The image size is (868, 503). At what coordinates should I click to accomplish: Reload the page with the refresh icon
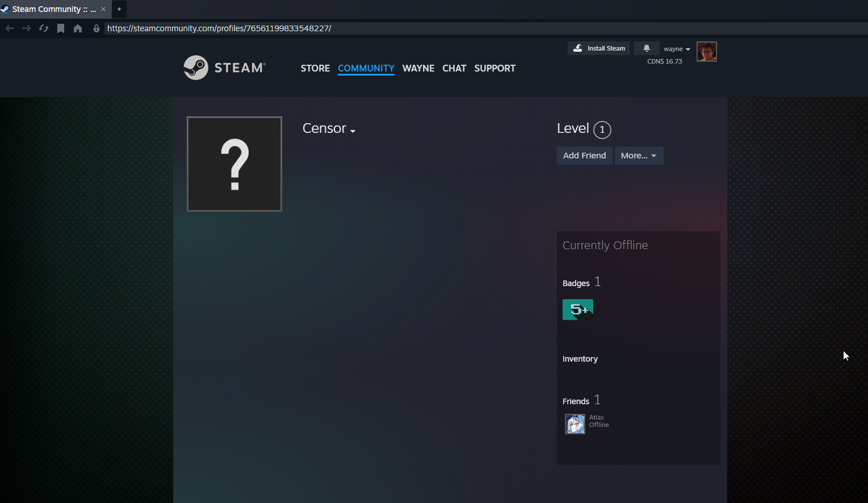[x=44, y=28]
